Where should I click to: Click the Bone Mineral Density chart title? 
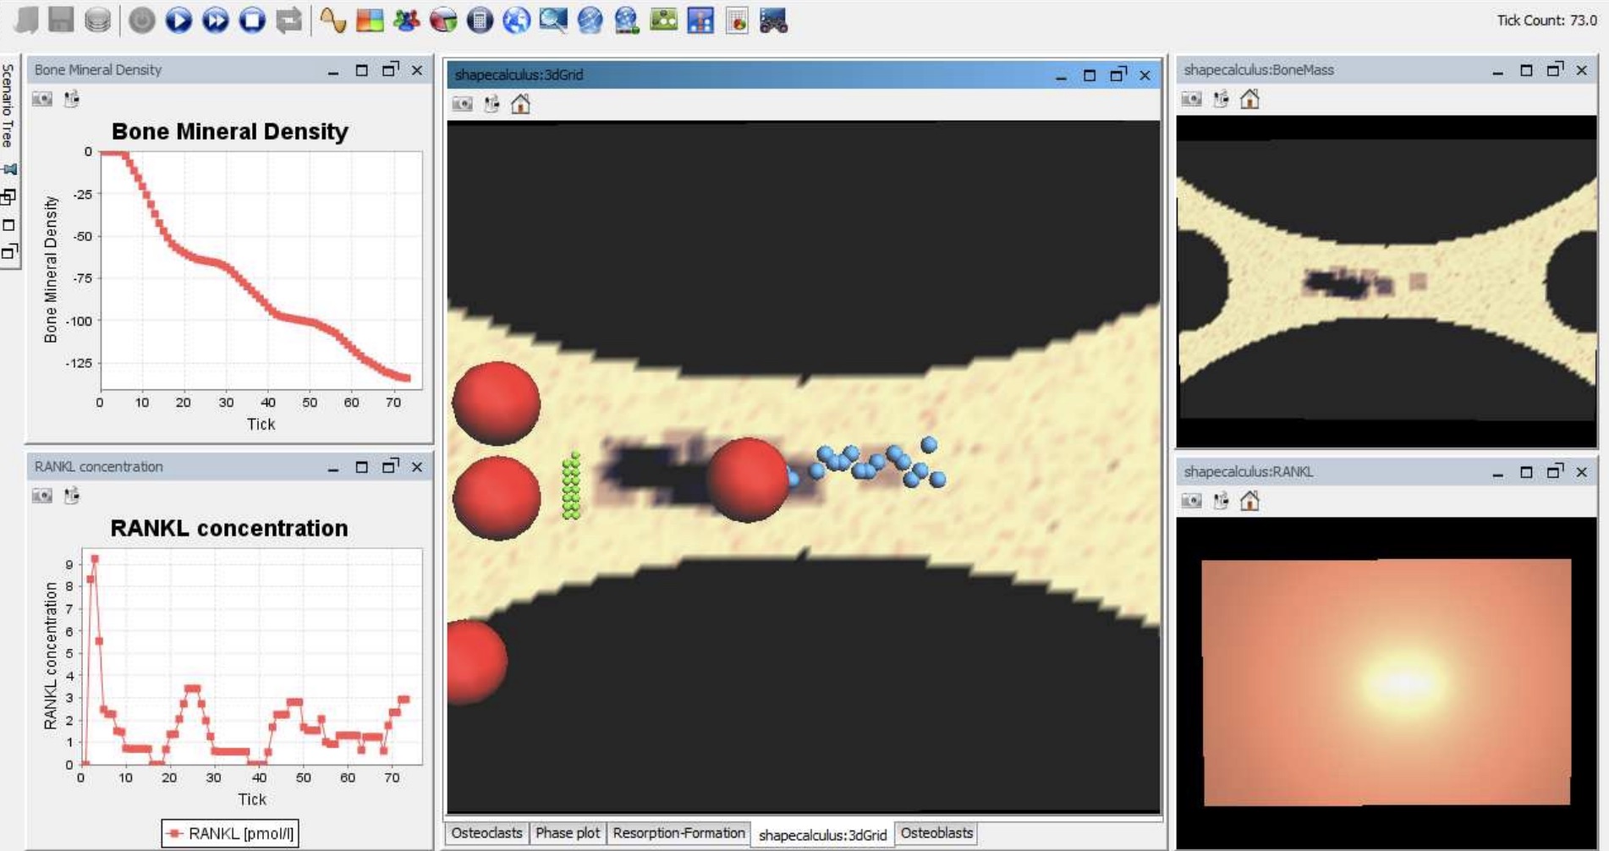click(230, 132)
